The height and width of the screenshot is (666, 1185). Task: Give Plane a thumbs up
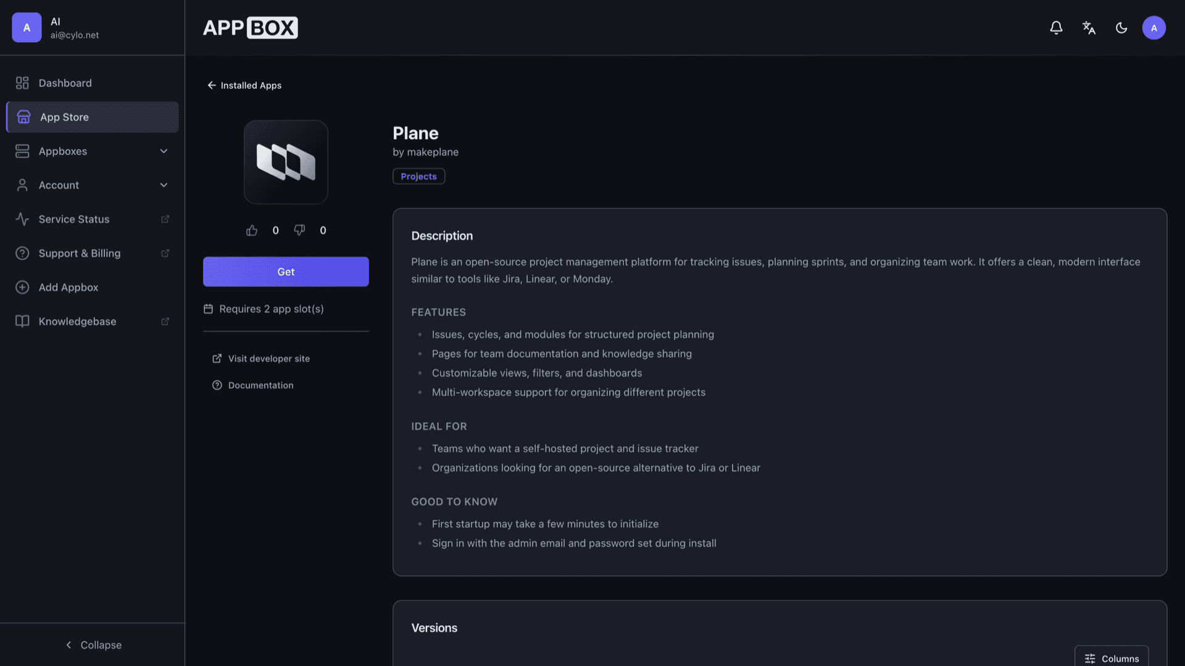[x=252, y=230]
